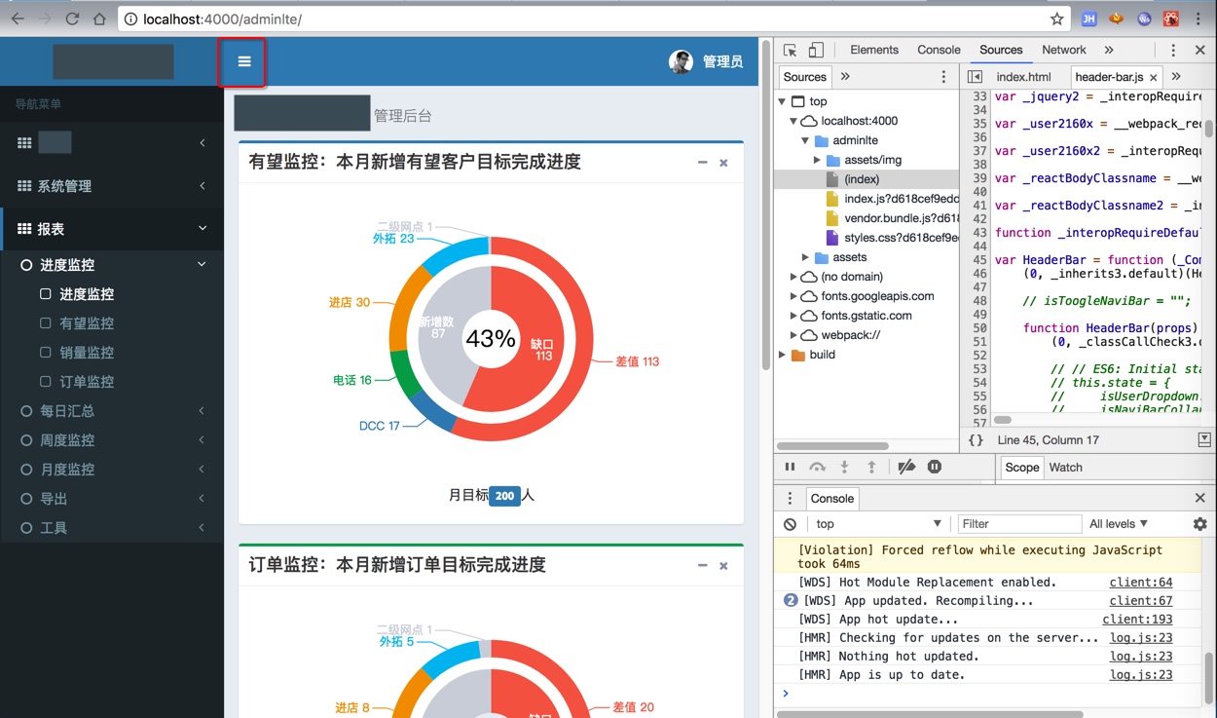Minimize the 有望监控 chart panel
This screenshot has width=1217, height=718.
702,163
